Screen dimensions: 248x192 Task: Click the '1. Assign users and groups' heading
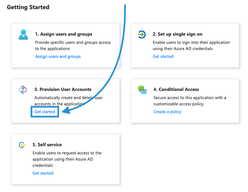64,34
